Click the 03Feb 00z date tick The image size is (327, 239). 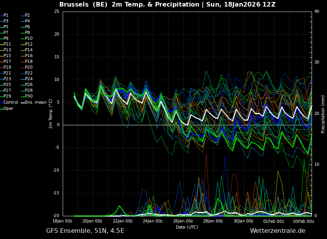click(304, 221)
